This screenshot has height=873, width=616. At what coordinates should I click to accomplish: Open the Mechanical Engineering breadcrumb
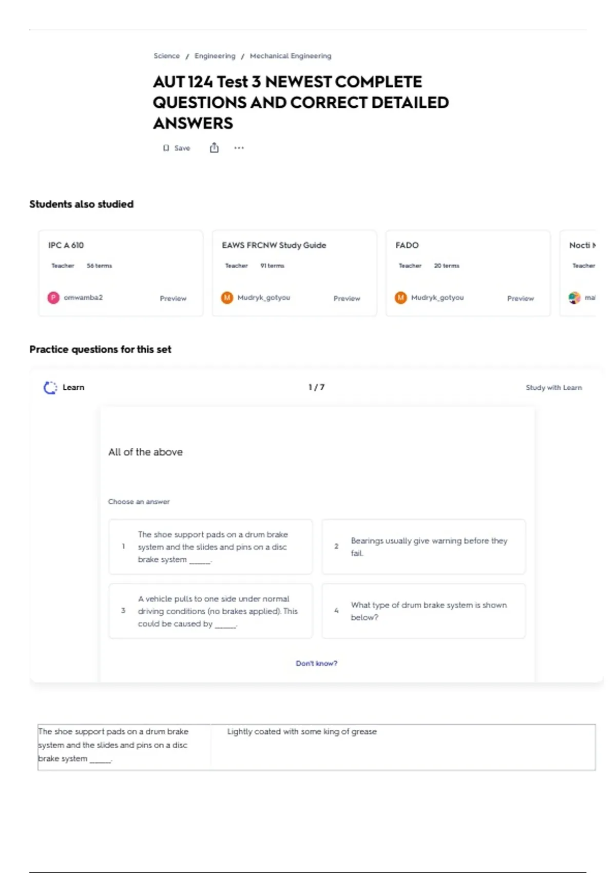tap(291, 56)
